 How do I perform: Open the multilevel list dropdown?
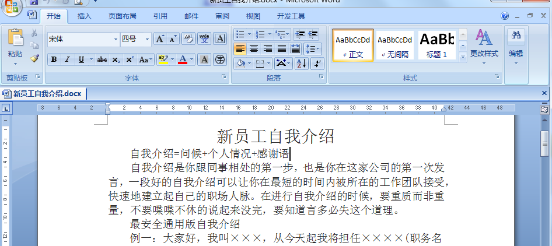(x=282, y=34)
